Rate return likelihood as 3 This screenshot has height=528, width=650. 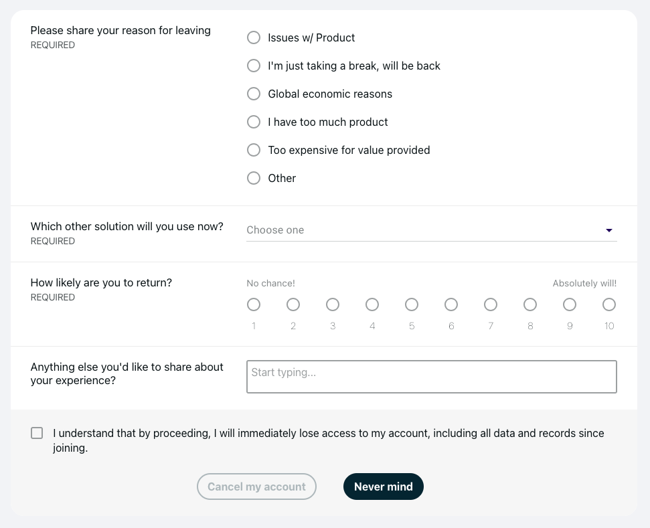[333, 305]
